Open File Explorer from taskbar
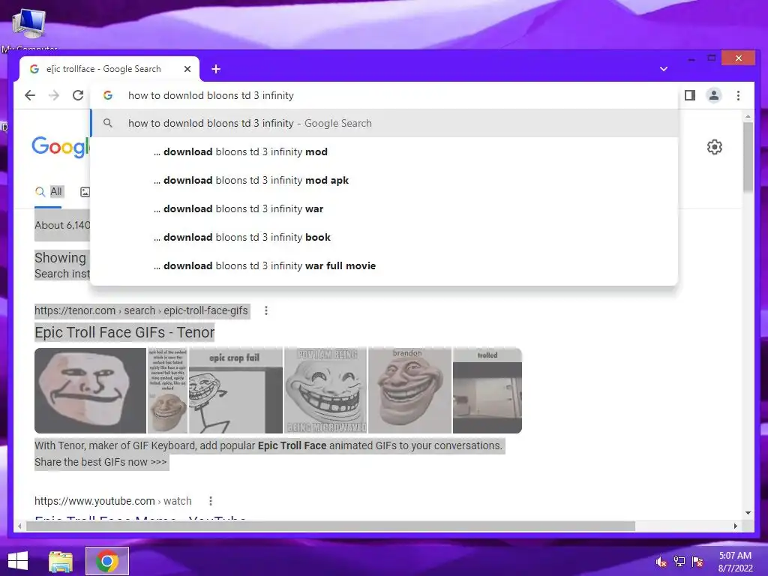 pos(61,561)
